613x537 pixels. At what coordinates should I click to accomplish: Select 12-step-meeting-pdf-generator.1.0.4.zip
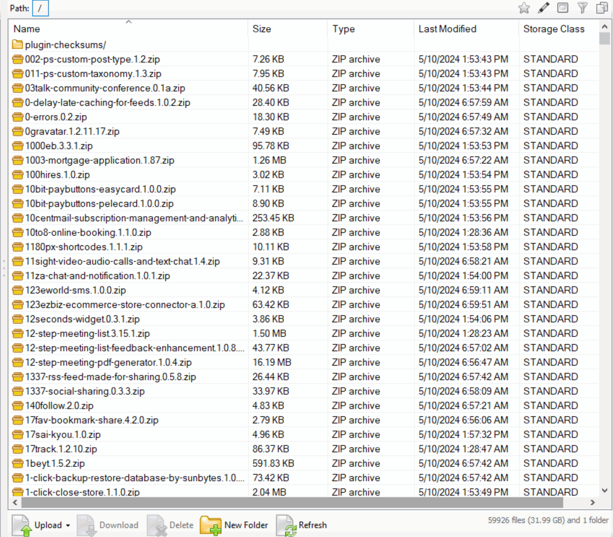[108, 362]
